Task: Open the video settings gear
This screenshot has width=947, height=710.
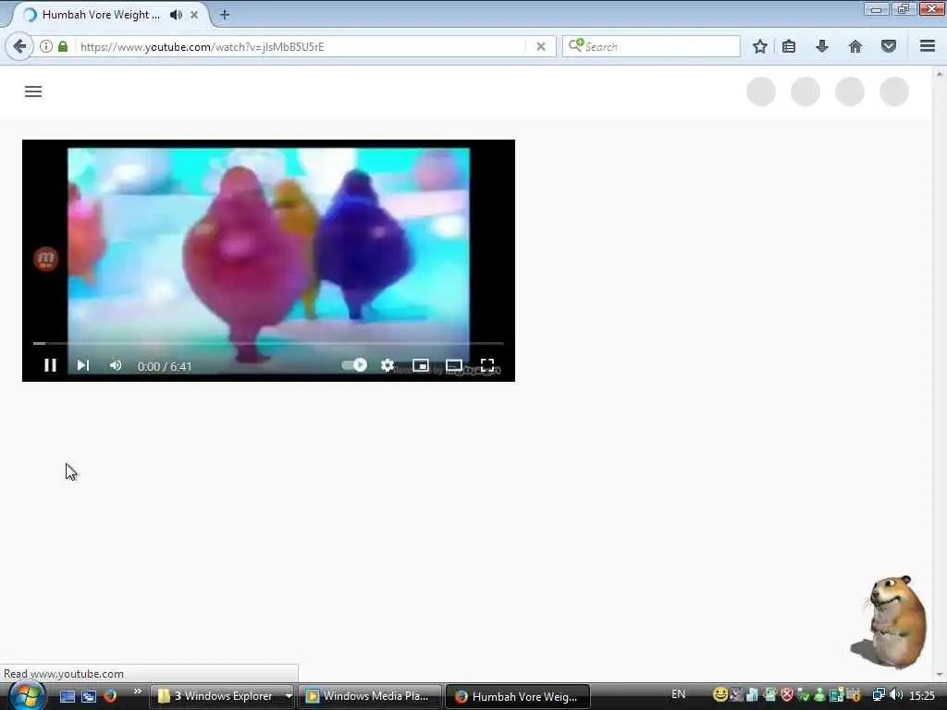Action: (387, 365)
